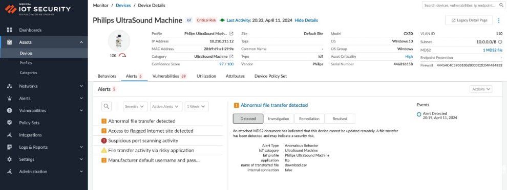Screen dimensions: 507x190
Task: Click the info icon next to Subnet
Action: coord(500,42)
